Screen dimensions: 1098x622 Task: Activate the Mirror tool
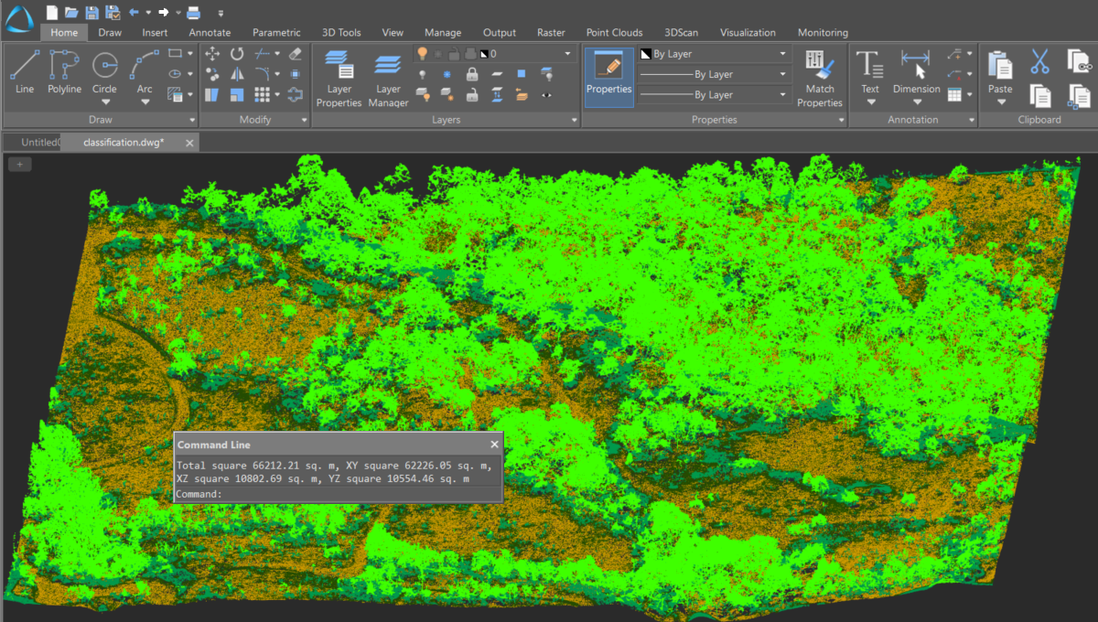[x=237, y=73]
